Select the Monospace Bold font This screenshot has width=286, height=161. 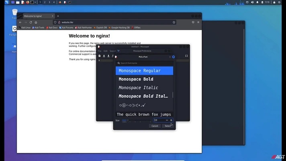144,79
